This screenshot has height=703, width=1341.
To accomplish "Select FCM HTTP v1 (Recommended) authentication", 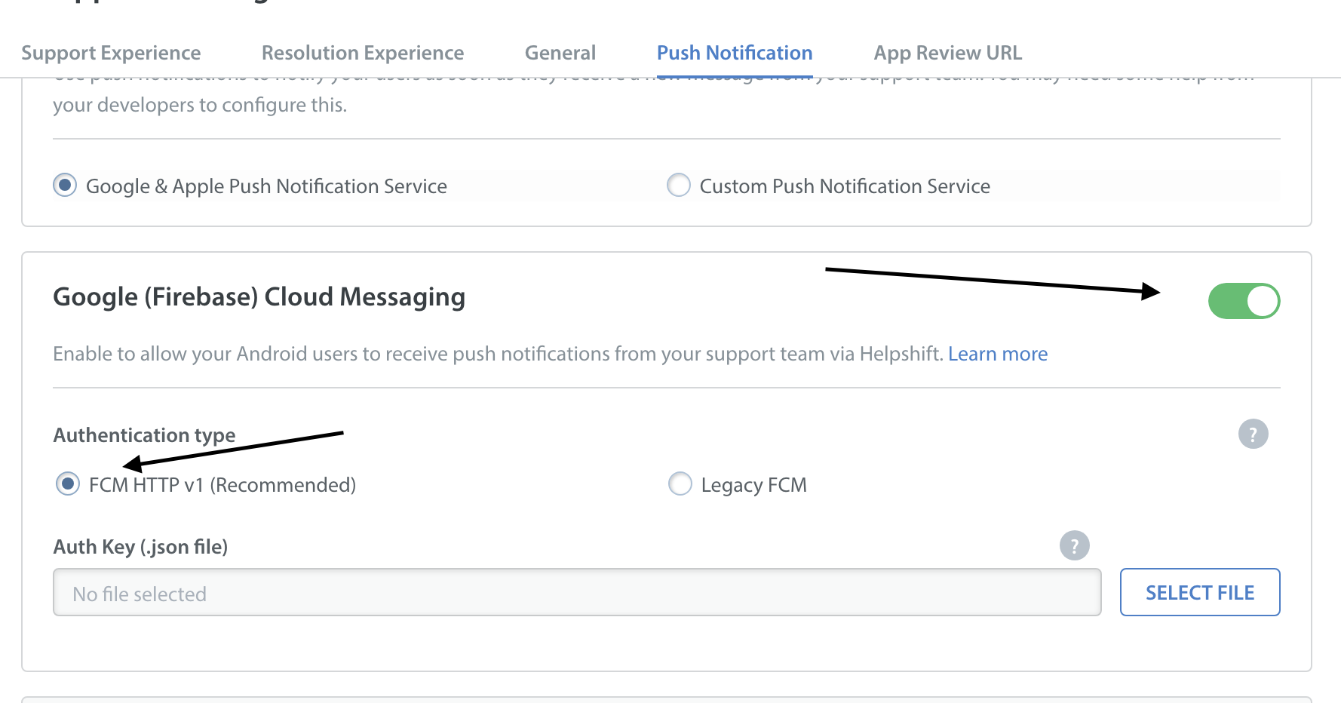I will tap(68, 484).
